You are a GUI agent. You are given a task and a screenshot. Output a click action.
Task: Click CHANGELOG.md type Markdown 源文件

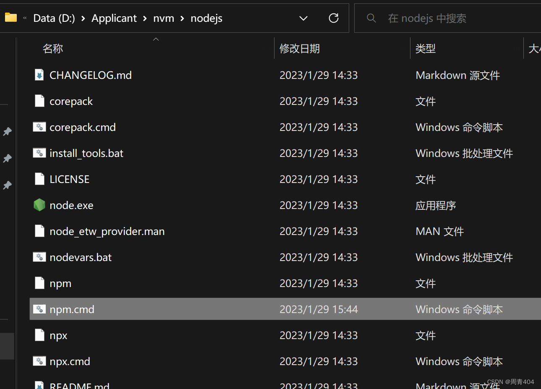tap(457, 75)
